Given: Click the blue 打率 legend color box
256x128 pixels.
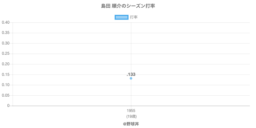Looking at the screenshot, I should [x=121, y=17].
